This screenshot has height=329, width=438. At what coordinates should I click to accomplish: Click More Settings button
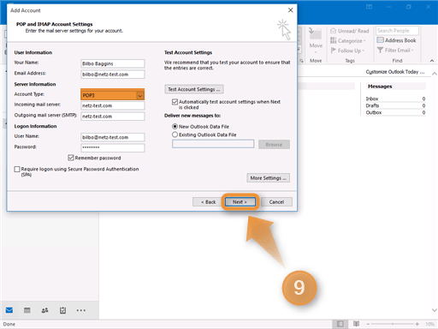[269, 178]
